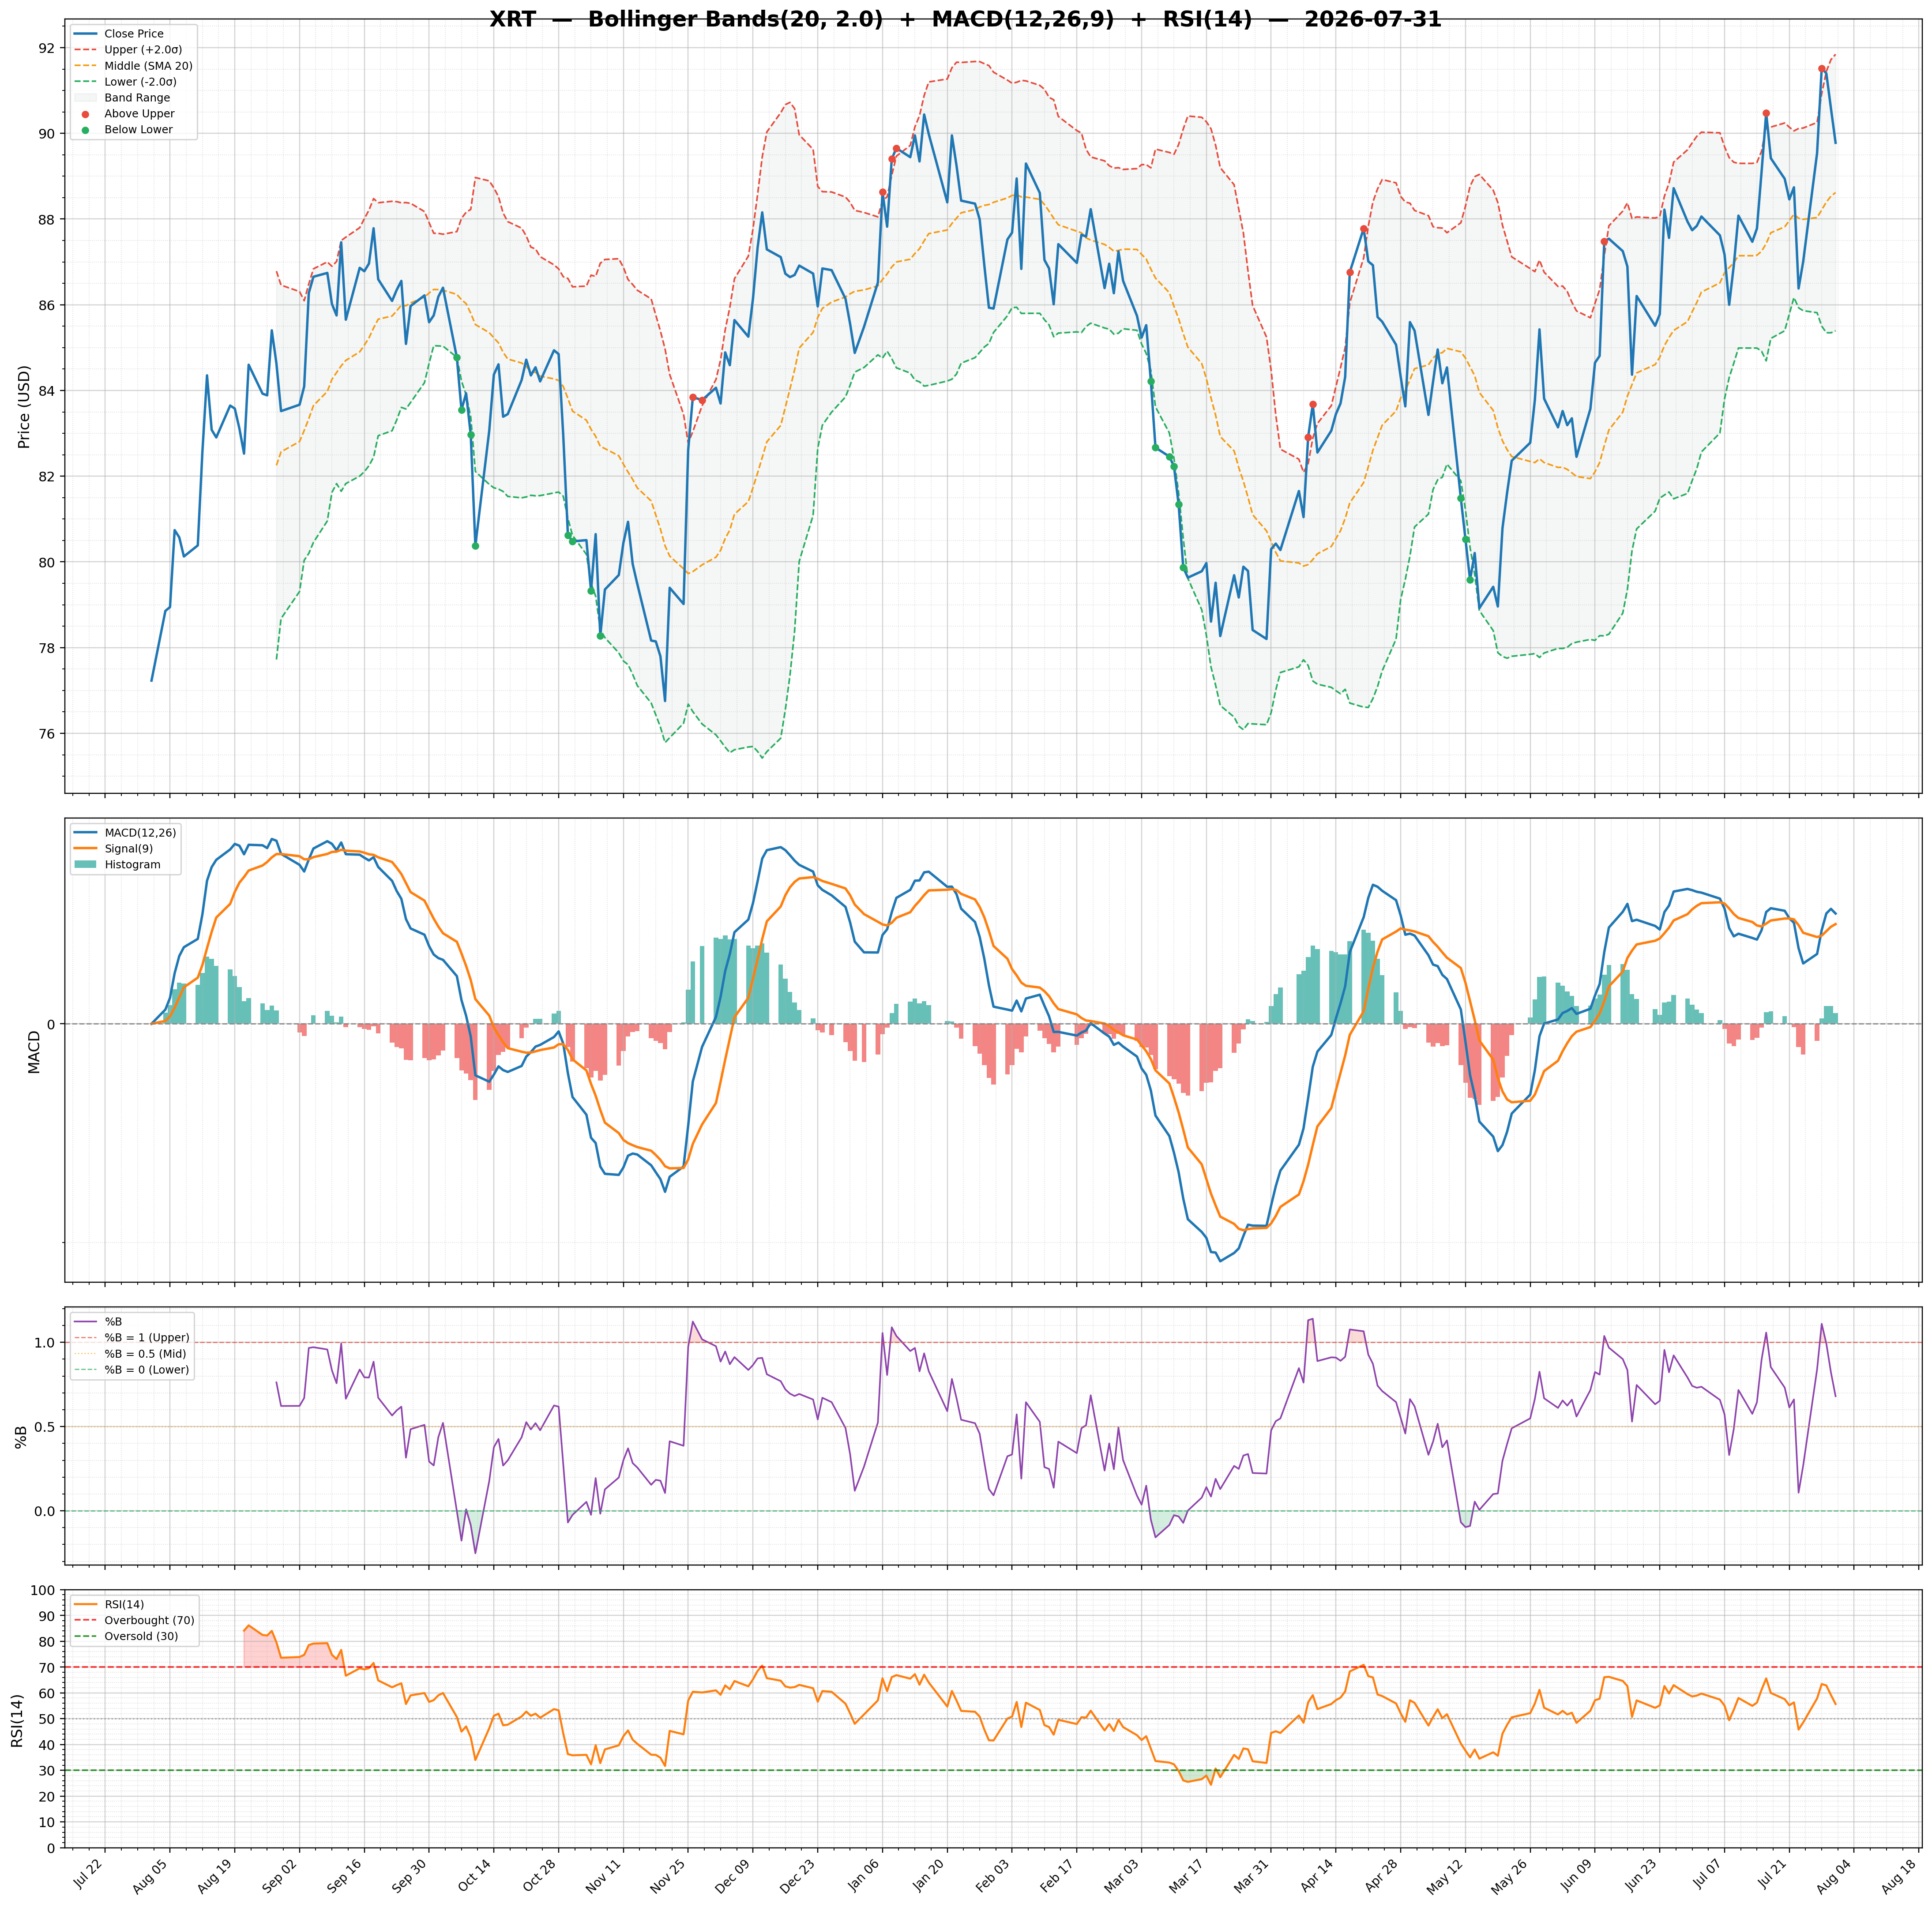Click the 0.0 tick on the %B axis
This screenshot has height=1907, width=1932.
pyautogui.click(x=44, y=1511)
